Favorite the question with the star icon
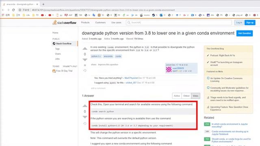This screenshot has width=260, height=146. 85,65
